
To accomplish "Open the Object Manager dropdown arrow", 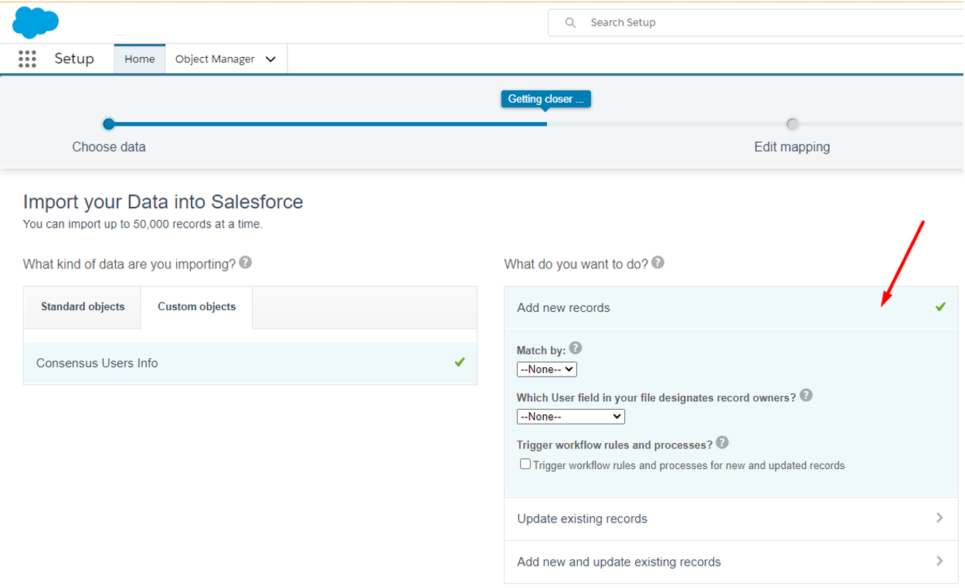I will 270,59.
